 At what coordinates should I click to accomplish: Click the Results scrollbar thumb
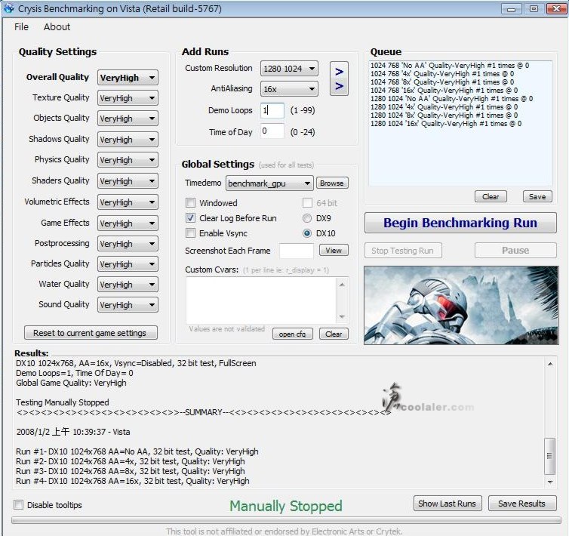click(550, 456)
